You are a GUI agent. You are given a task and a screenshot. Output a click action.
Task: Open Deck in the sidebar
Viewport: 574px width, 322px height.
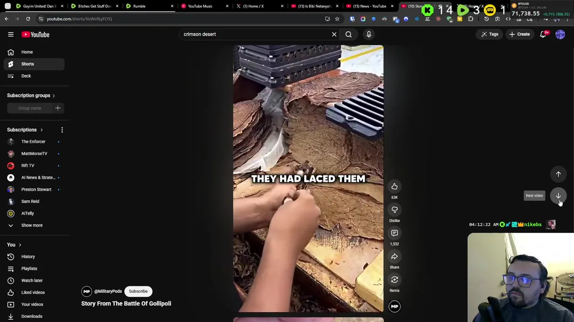coord(34,76)
